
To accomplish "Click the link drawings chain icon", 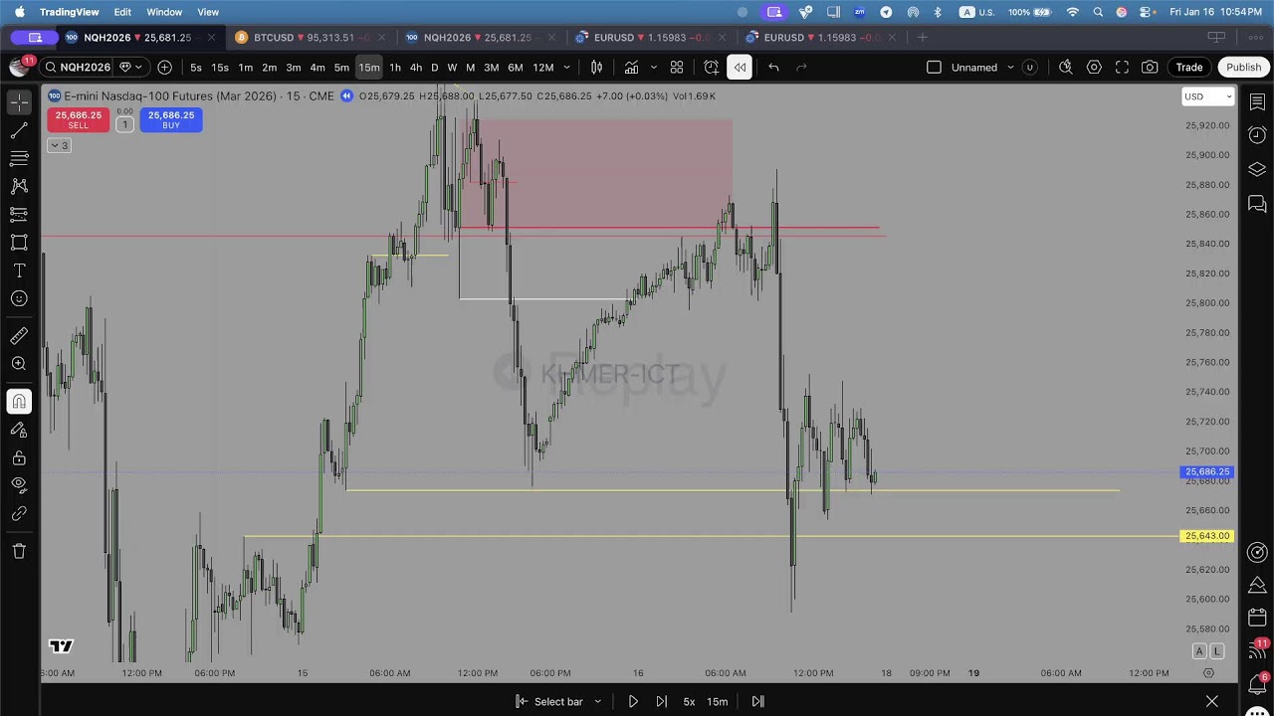I will (x=19, y=514).
